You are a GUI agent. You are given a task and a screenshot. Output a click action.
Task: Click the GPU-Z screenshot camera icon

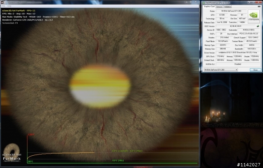coord(259,7)
